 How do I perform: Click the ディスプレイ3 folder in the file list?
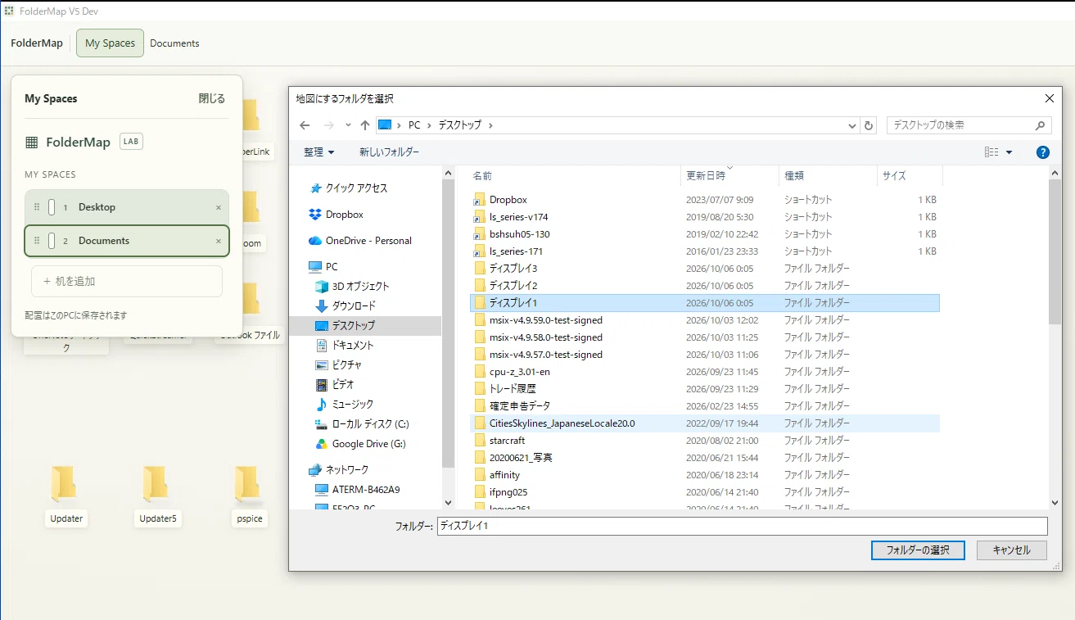click(705, 269)
